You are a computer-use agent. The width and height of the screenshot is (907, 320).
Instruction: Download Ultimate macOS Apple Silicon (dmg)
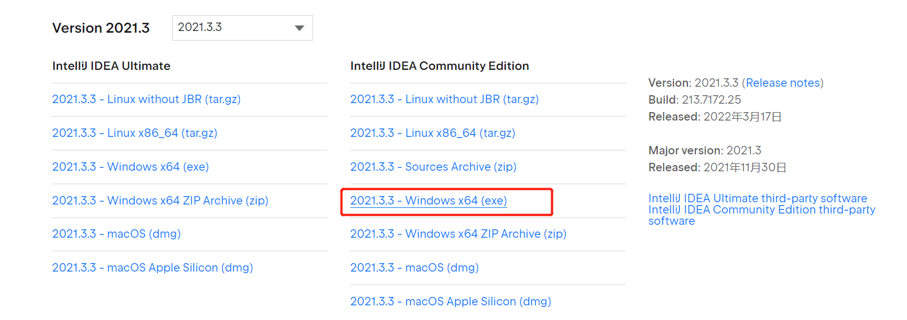[x=153, y=268]
